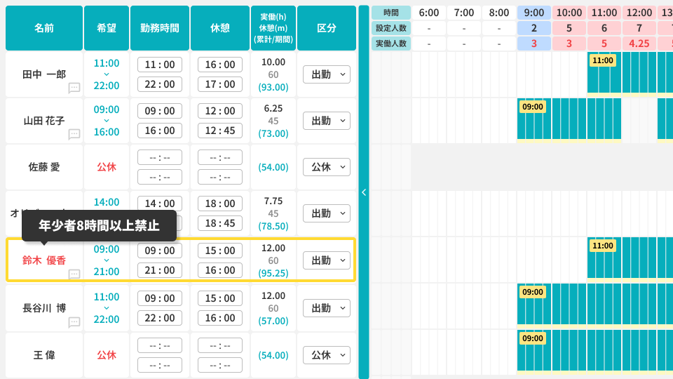Open comment icon for 鈴木 優香
The image size is (673, 379).
click(74, 274)
